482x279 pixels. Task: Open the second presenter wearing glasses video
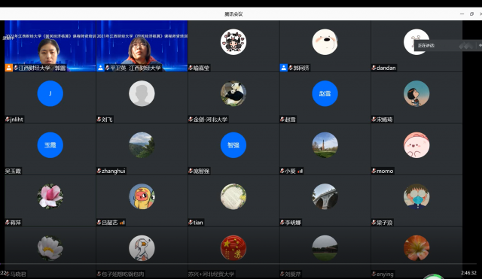142,46
